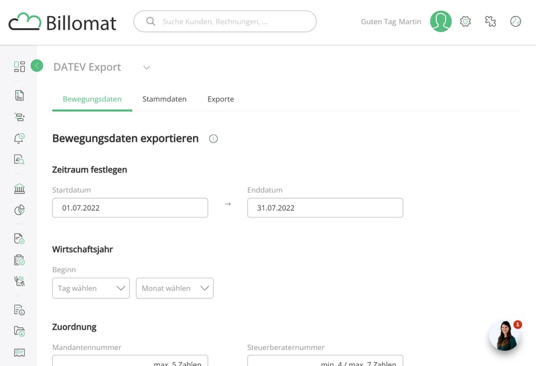Switch to the Stammdaten tab
Image resolution: width=536 pixels, height=366 pixels.
click(x=164, y=99)
